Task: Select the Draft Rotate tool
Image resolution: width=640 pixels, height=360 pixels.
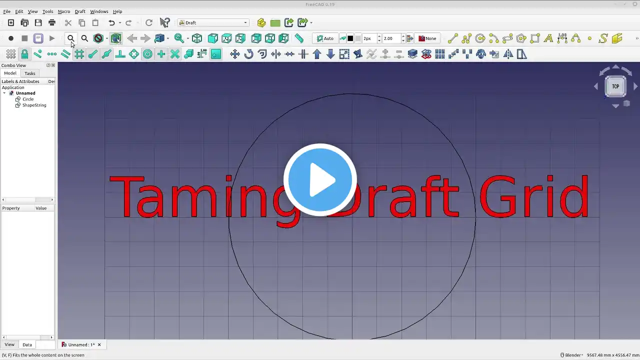Action: [x=248, y=54]
